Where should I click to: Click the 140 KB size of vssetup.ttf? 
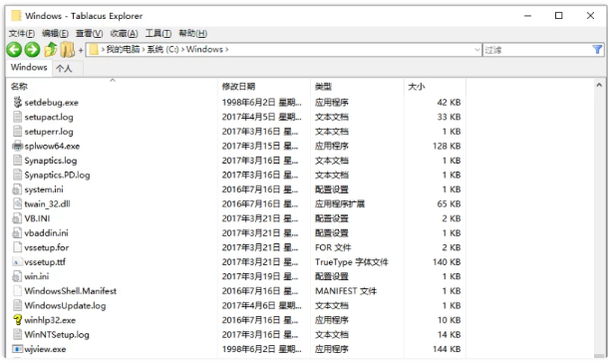[x=447, y=262]
